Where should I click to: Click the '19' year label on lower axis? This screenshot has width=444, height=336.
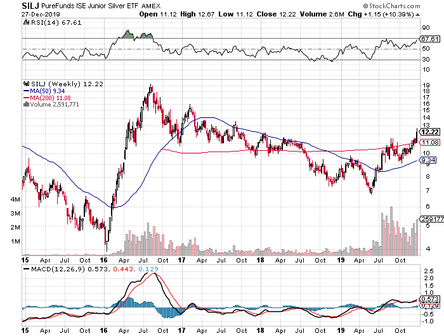tap(341, 330)
